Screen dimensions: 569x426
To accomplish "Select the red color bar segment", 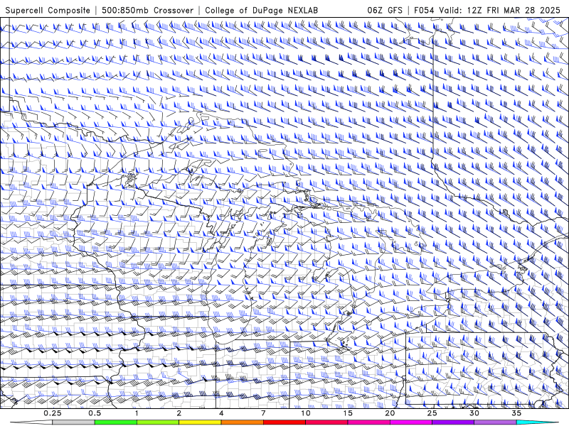I will [x=284, y=422].
